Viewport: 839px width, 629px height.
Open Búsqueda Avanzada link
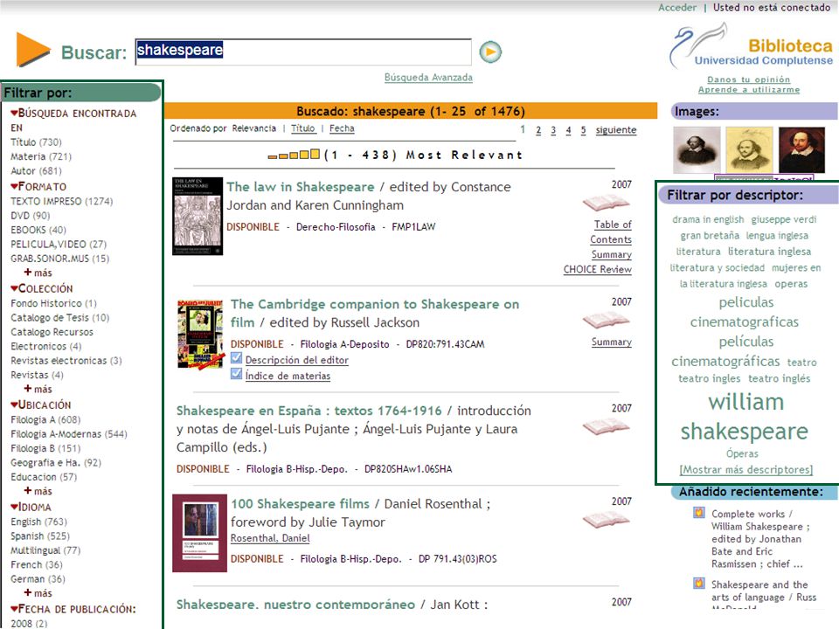pyautogui.click(x=428, y=78)
